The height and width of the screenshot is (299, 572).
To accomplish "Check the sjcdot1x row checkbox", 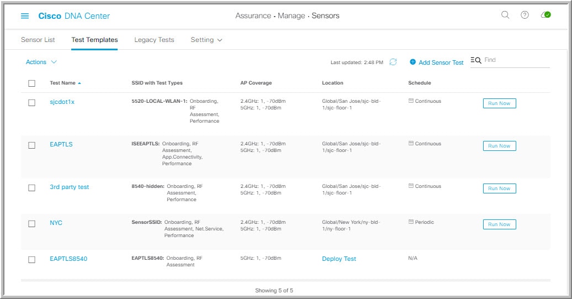I will [31, 103].
